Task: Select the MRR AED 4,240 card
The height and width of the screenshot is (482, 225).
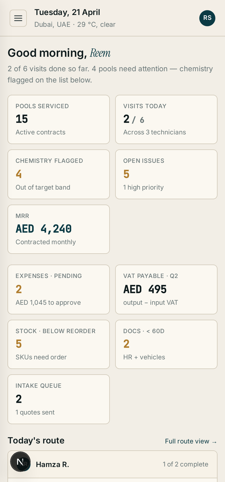Action: (x=59, y=229)
